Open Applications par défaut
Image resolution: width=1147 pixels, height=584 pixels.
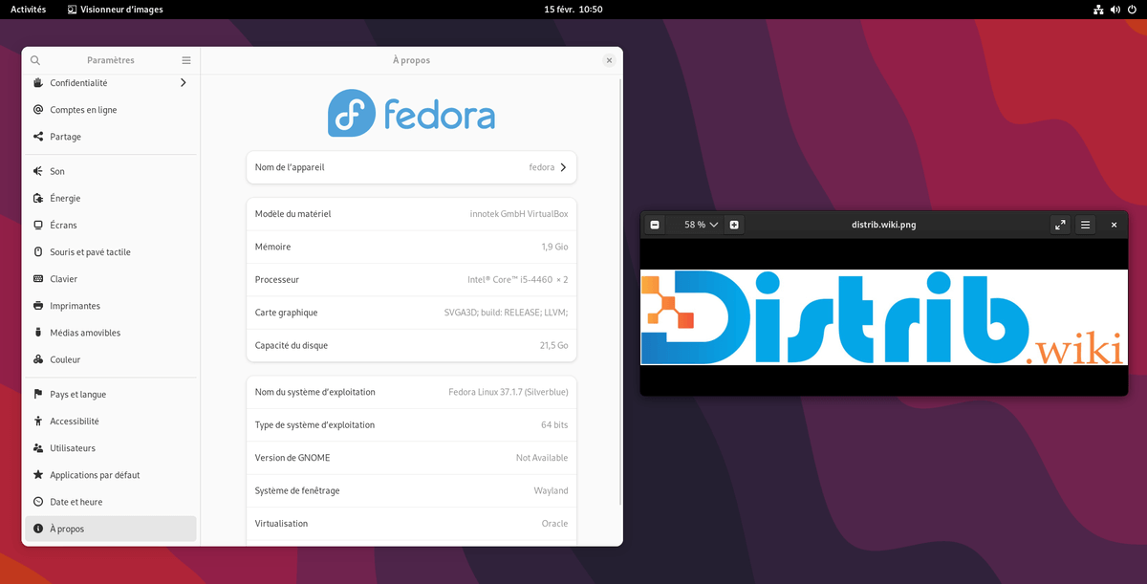[x=111, y=475]
